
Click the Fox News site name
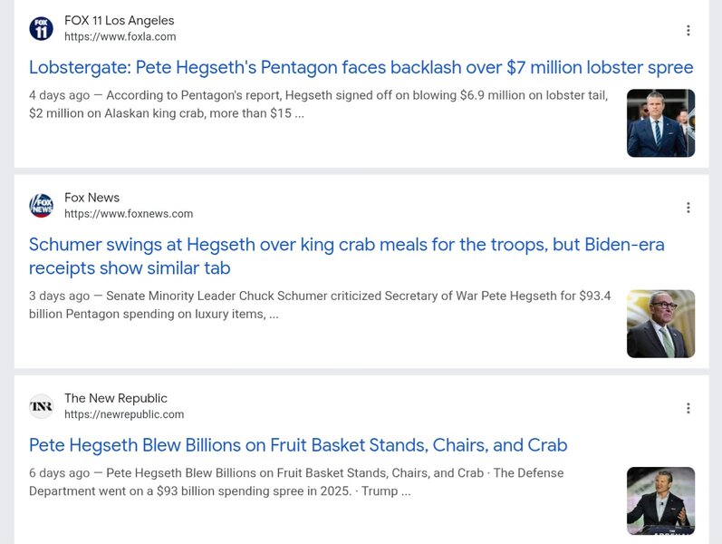pyautogui.click(x=91, y=198)
